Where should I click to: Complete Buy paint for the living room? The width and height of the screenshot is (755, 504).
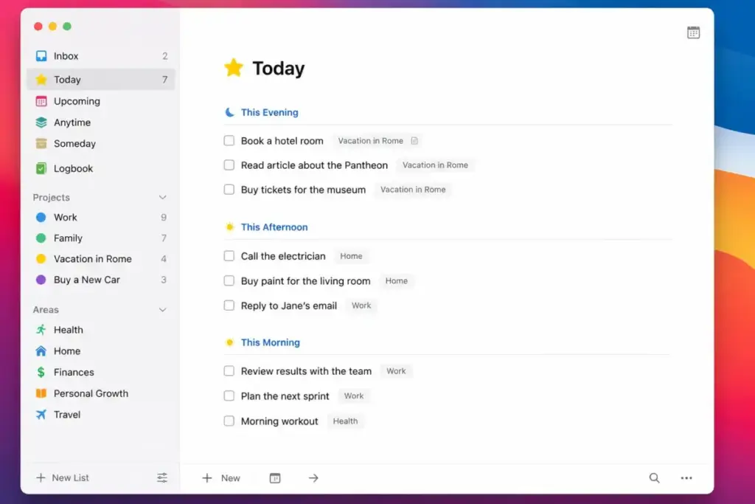[x=229, y=281]
